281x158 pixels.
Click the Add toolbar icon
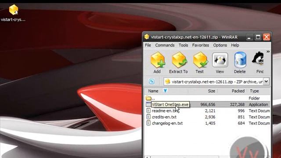157,63
